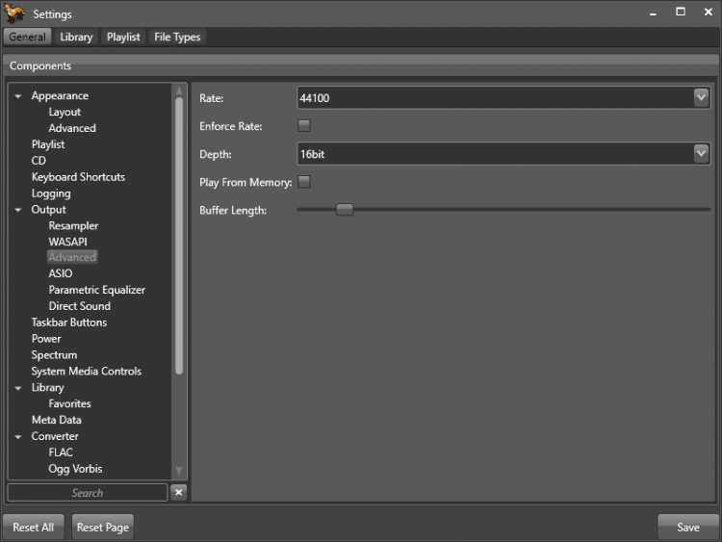The height and width of the screenshot is (542, 722).
Task: Minimize the Settings window
Action: [653, 13]
